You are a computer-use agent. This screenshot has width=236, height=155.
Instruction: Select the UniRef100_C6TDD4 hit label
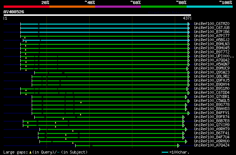point(212,93)
